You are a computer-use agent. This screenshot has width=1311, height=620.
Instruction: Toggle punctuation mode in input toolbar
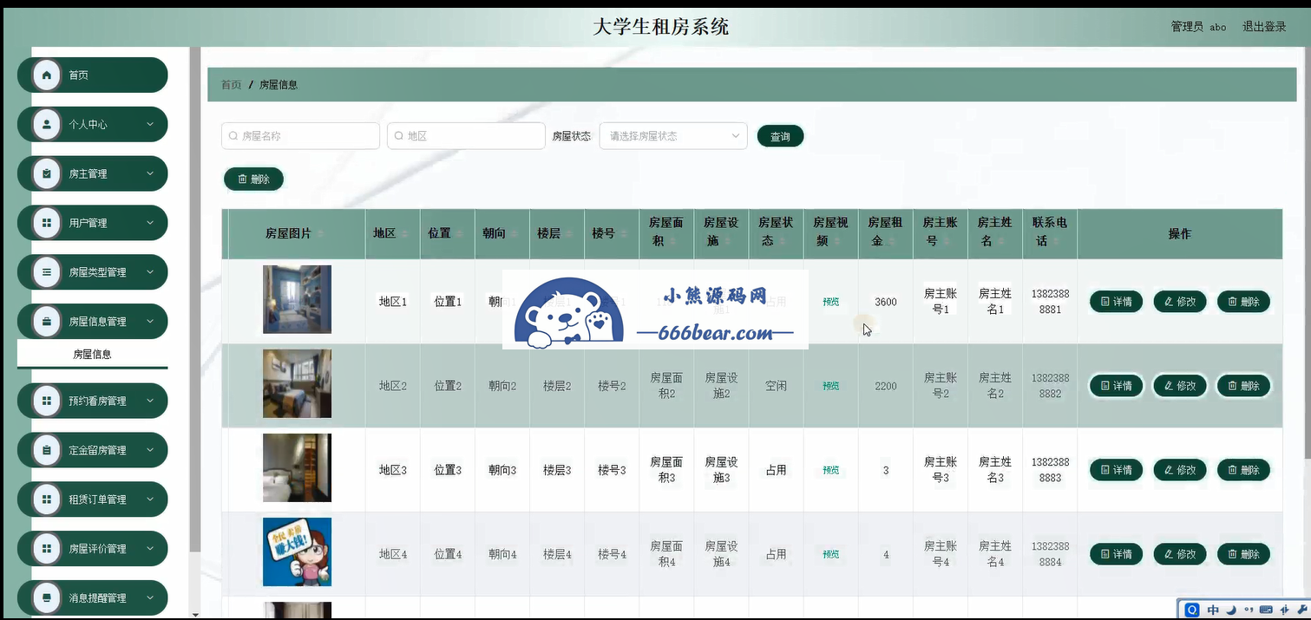pos(1247,610)
